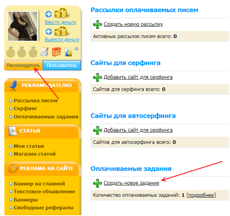
Task: Click the document icon in СТАТЬИ header
Action: (x=13, y=131)
